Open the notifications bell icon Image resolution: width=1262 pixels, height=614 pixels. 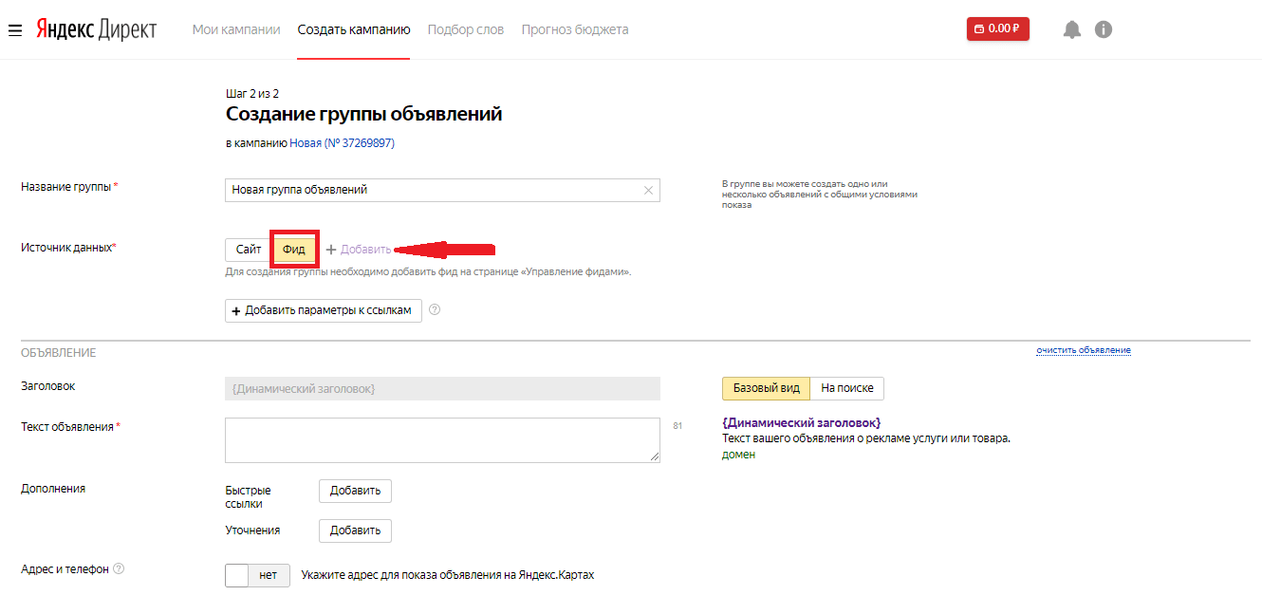coord(1072,29)
